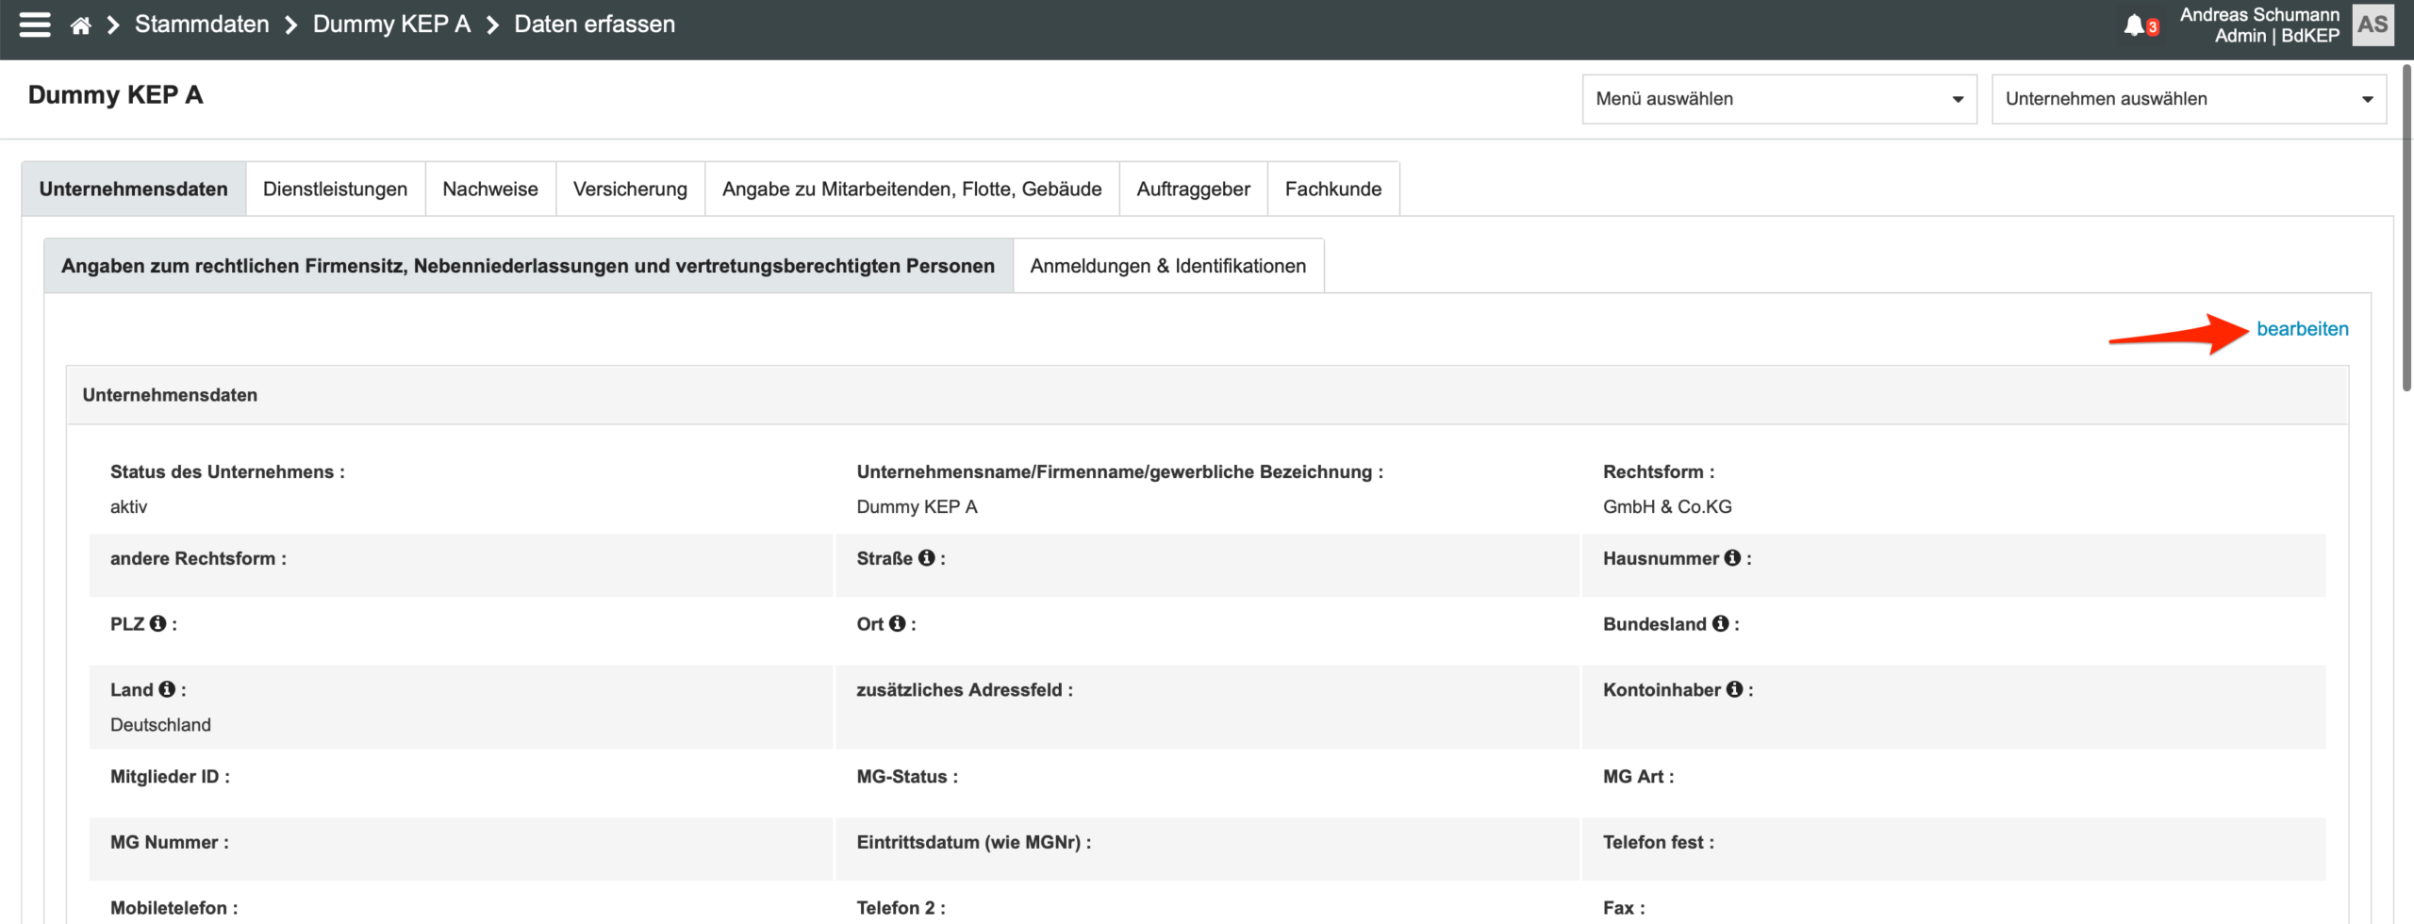
Task: Click the MG-Status label
Action: 907,777
